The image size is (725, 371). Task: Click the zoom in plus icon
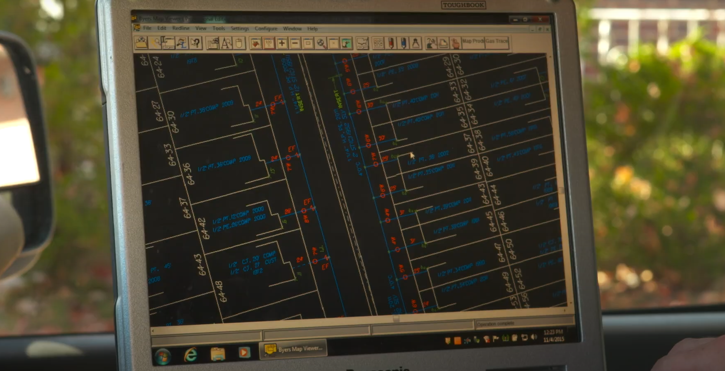(282, 43)
